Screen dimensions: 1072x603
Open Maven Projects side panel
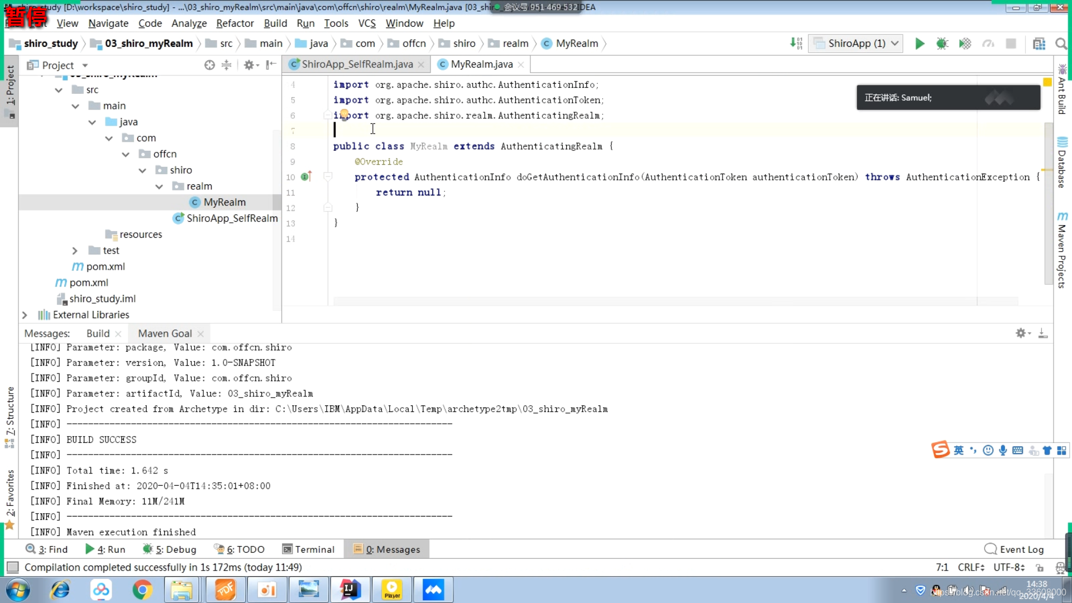tap(1061, 250)
